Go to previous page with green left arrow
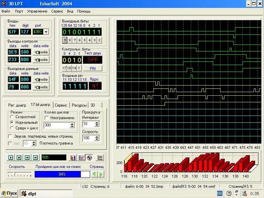 (x=94, y=174)
